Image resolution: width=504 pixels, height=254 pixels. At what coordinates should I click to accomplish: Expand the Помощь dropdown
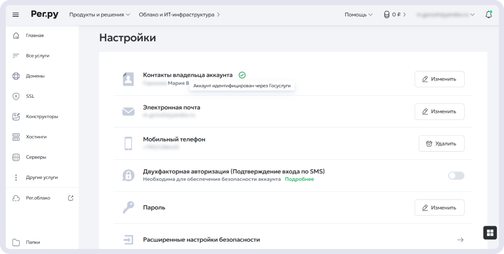click(x=358, y=15)
